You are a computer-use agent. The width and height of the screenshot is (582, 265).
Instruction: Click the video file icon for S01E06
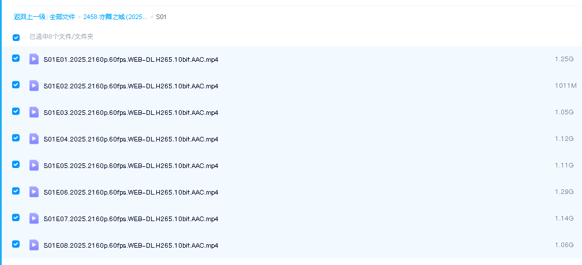coord(34,192)
